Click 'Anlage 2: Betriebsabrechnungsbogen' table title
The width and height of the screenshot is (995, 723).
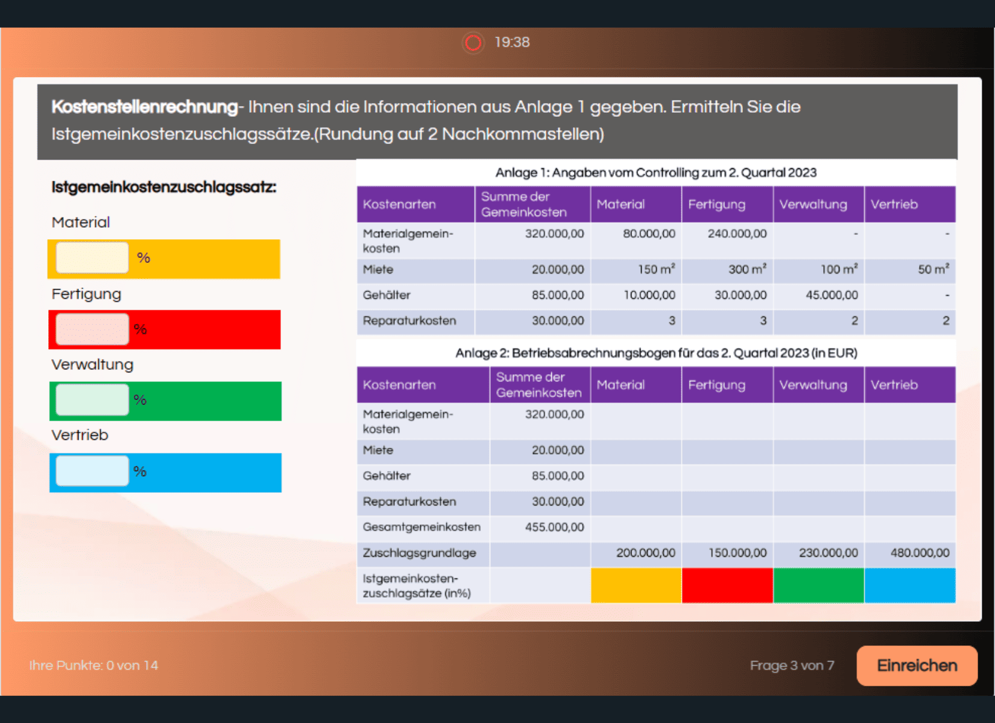tap(656, 353)
